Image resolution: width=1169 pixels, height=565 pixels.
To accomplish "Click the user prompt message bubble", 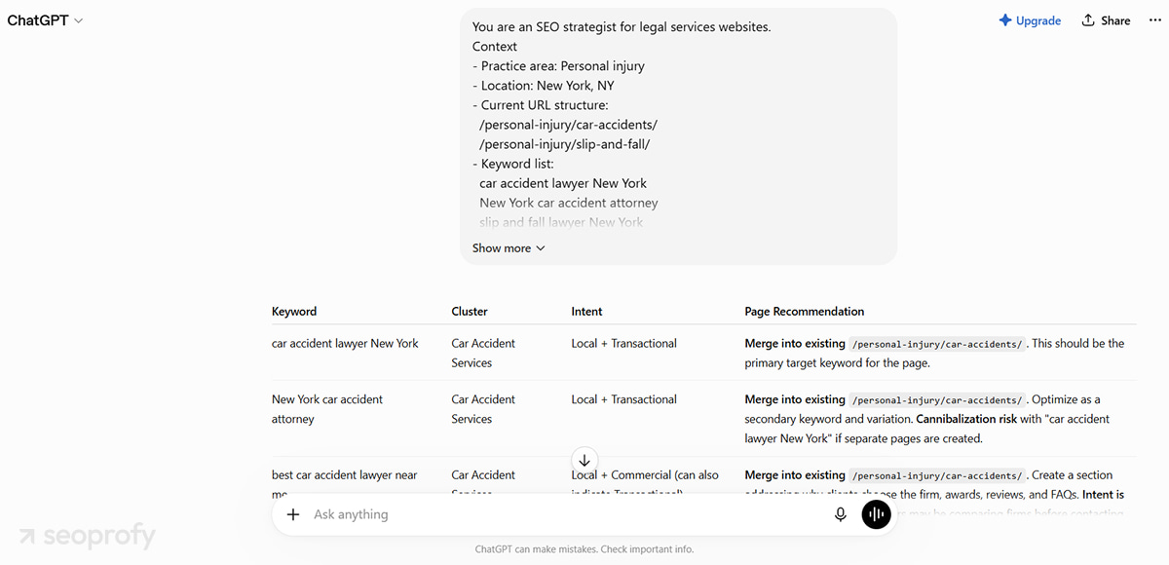I will tap(678, 136).
